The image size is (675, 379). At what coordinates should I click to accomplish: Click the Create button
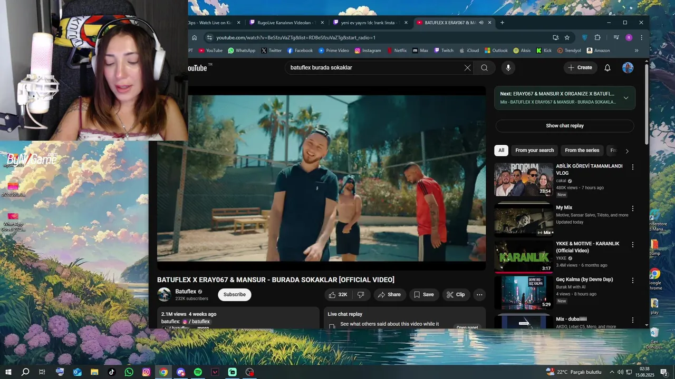(x=580, y=67)
